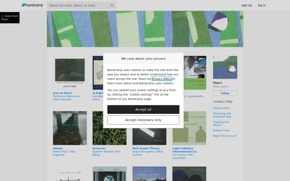Click the Toshimaru Nakamura / Gintė Preisaitė artist text
This screenshot has height=181, width=290.
(x=67, y=98)
